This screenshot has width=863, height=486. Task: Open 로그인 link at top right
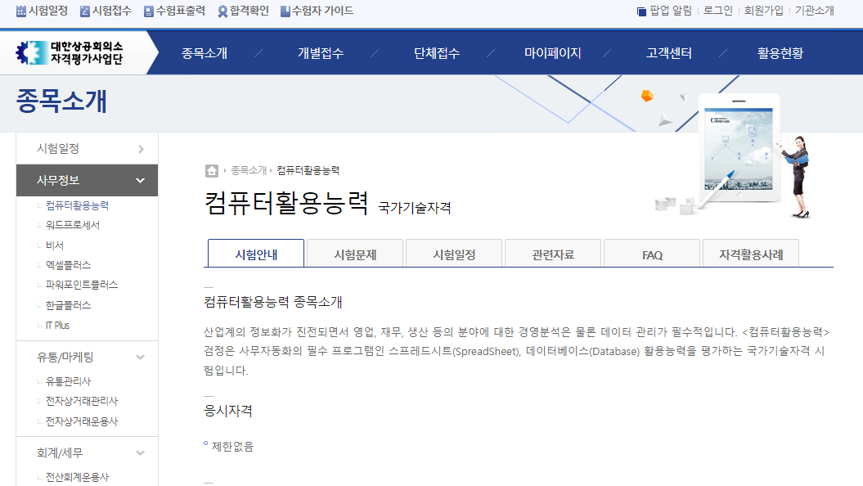[x=718, y=11]
